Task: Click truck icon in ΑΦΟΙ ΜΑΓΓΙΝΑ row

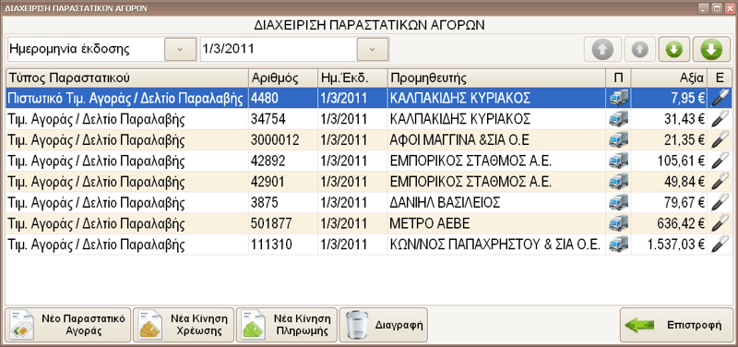Action: coord(618,140)
